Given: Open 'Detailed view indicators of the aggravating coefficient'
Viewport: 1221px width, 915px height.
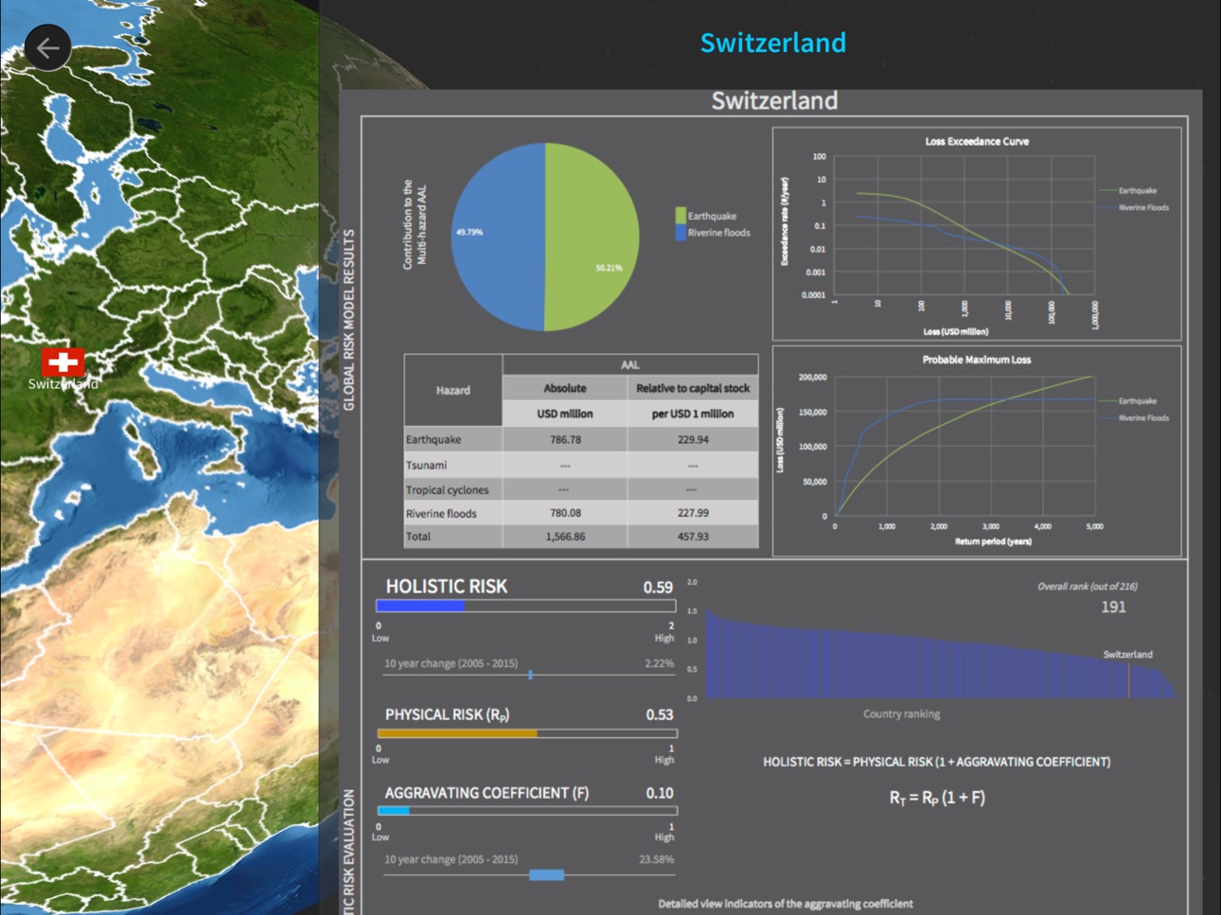Looking at the screenshot, I should pyautogui.click(x=786, y=904).
